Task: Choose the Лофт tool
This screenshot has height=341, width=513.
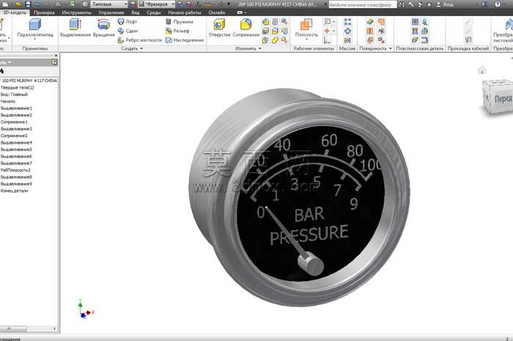Action: click(x=128, y=21)
